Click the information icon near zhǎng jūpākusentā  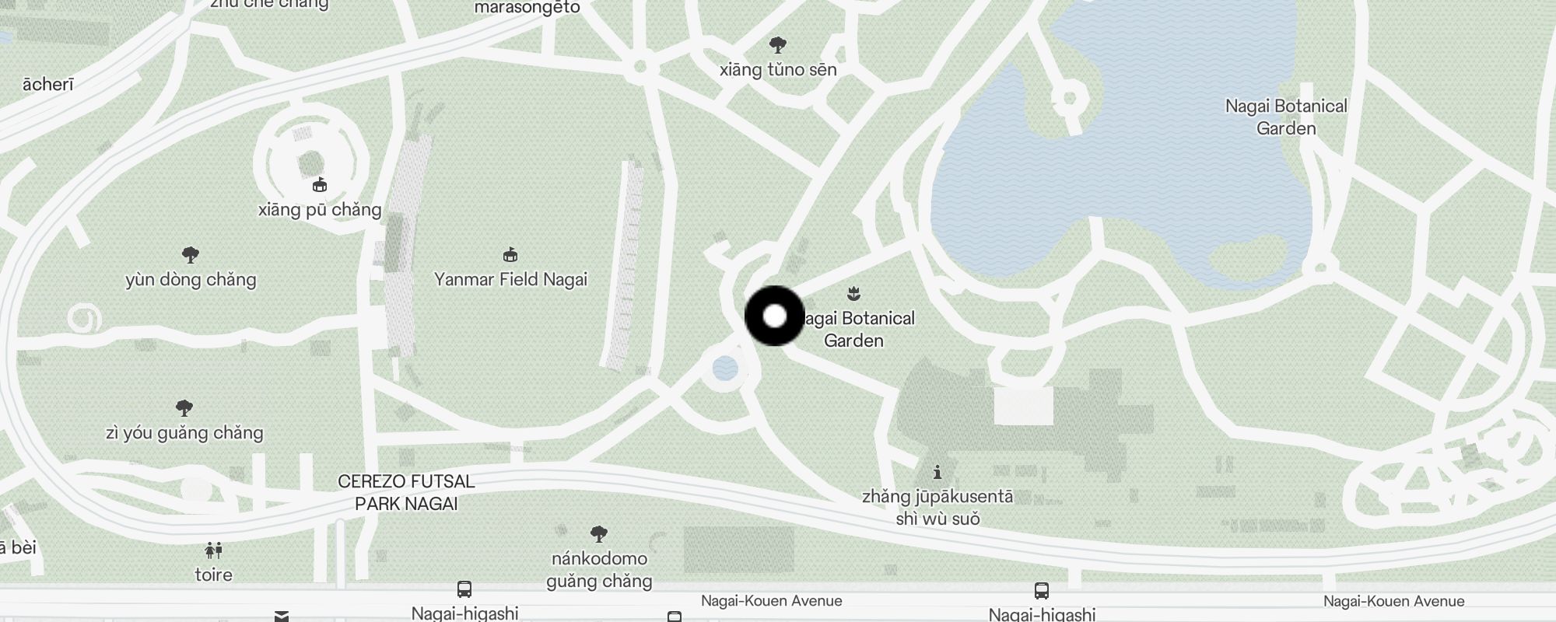pos(937,471)
